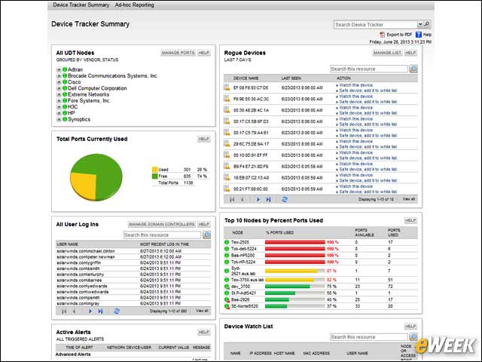Expand the H3C vendor node

(x=59, y=107)
